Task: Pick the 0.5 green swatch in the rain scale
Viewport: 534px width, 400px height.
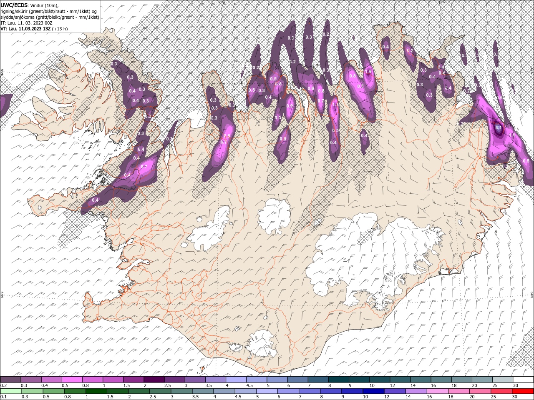Action: 53,391
